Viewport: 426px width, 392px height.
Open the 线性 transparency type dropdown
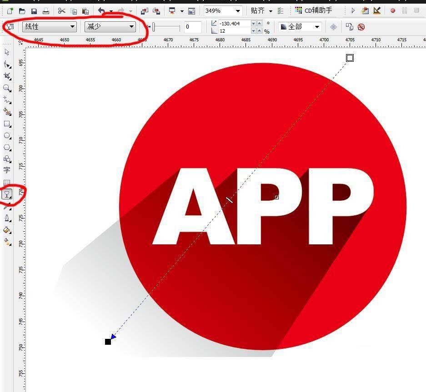(x=50, y=27)
